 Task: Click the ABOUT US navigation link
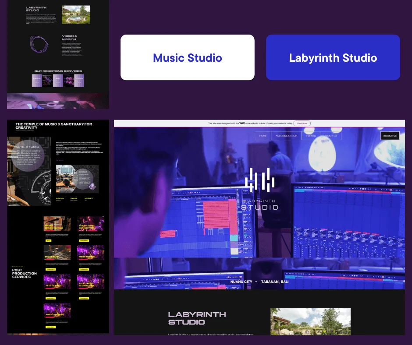(331, 135)
